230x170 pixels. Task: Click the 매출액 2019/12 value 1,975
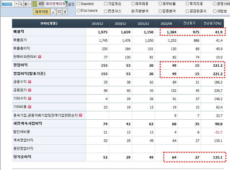[x=103, y=32]
